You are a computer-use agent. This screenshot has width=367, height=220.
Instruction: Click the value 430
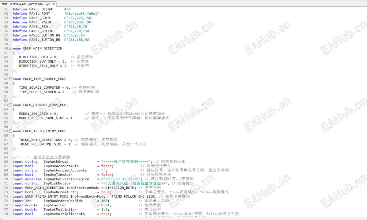pos(67,9)
